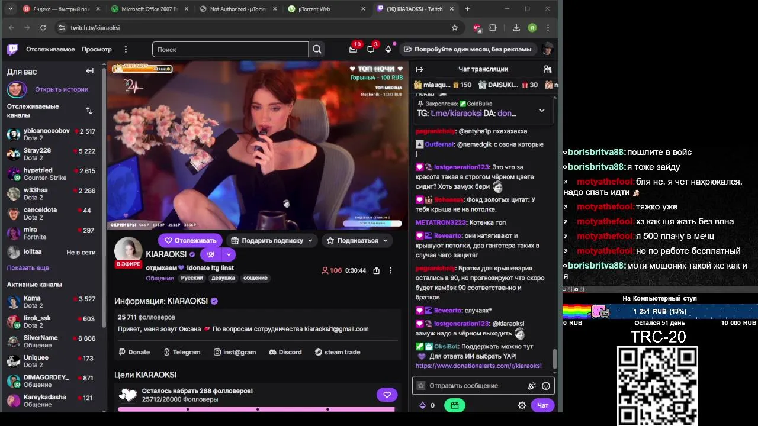Bookmark this page with the star icon
Image resolution: width=758 pixels, height=426 pixels.
point(455,28)
